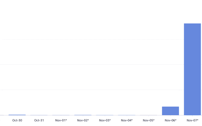
Task: Click the lowest dotted horizontal gridline
Action: (91, 90)
